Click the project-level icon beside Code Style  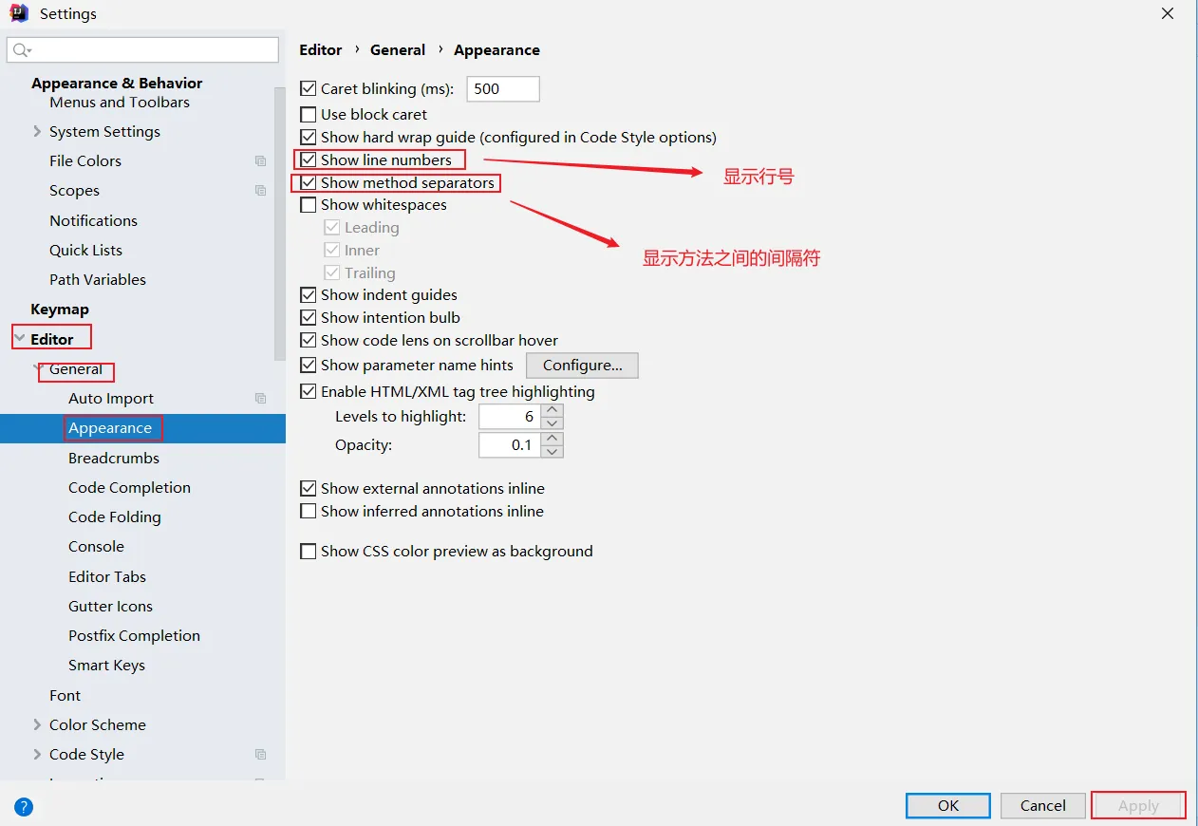260,755
